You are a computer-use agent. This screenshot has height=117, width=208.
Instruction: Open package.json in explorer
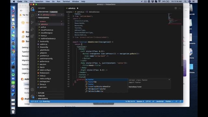tap(45, 82)
